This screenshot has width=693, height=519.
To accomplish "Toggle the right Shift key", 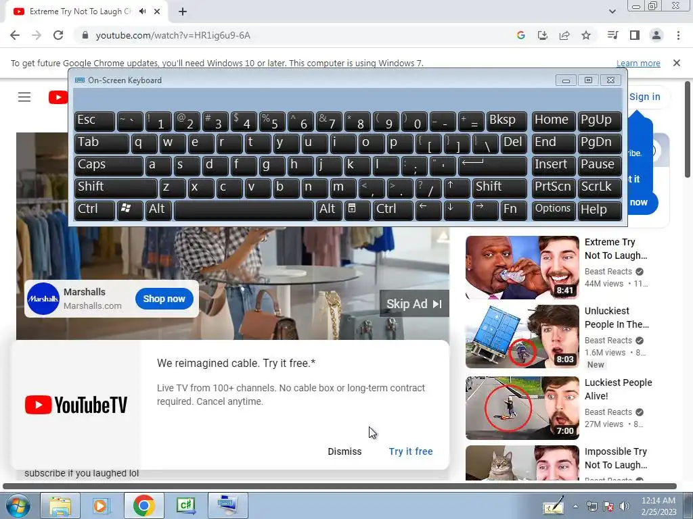I will click(x=499, y=188).
